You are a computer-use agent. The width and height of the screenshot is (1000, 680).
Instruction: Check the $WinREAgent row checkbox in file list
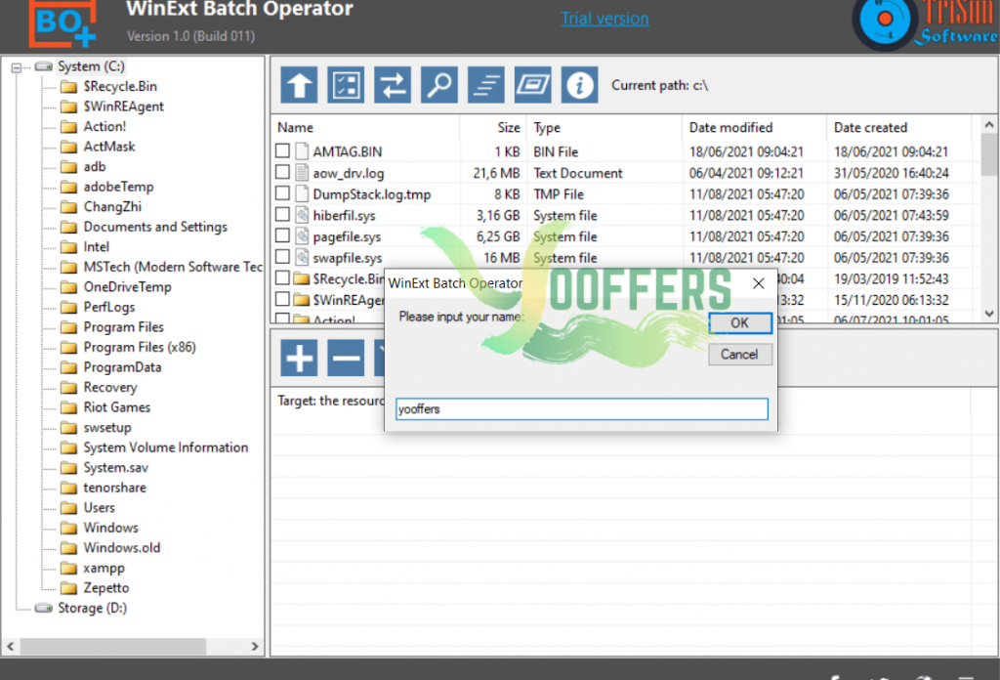click(x=282, y=299)
